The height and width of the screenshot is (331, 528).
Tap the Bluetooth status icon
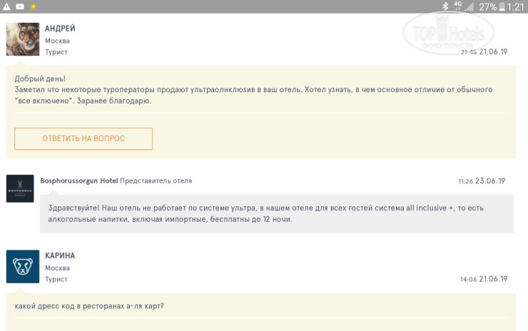click(445, 6)
